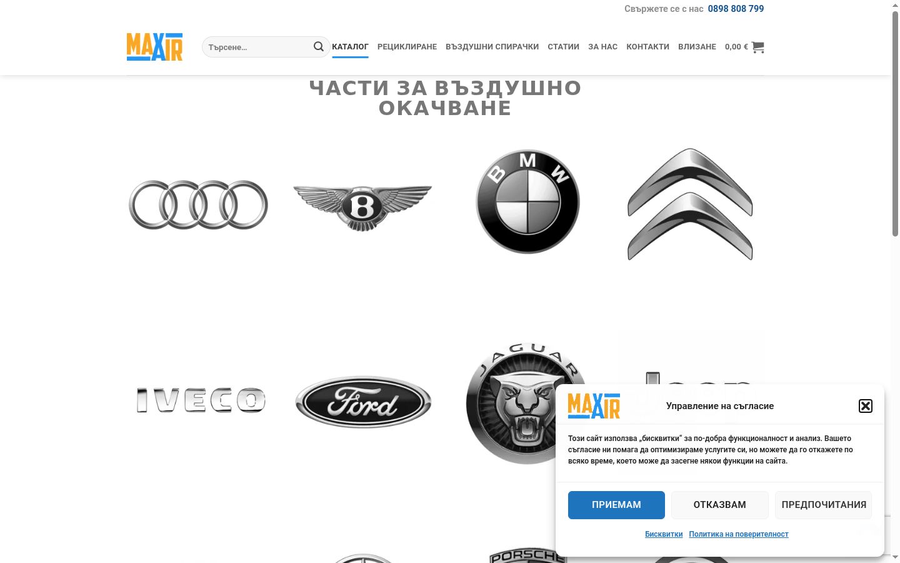The height and width of the screenshot is (563, 900).
Task: Select the Iveco brand logo
Action: click(x=201, y=400)
